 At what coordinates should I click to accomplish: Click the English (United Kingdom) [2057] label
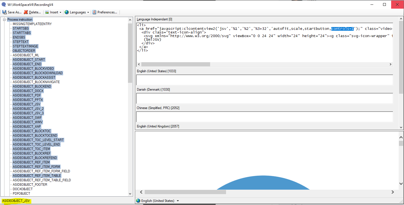(x=158, y=126)
